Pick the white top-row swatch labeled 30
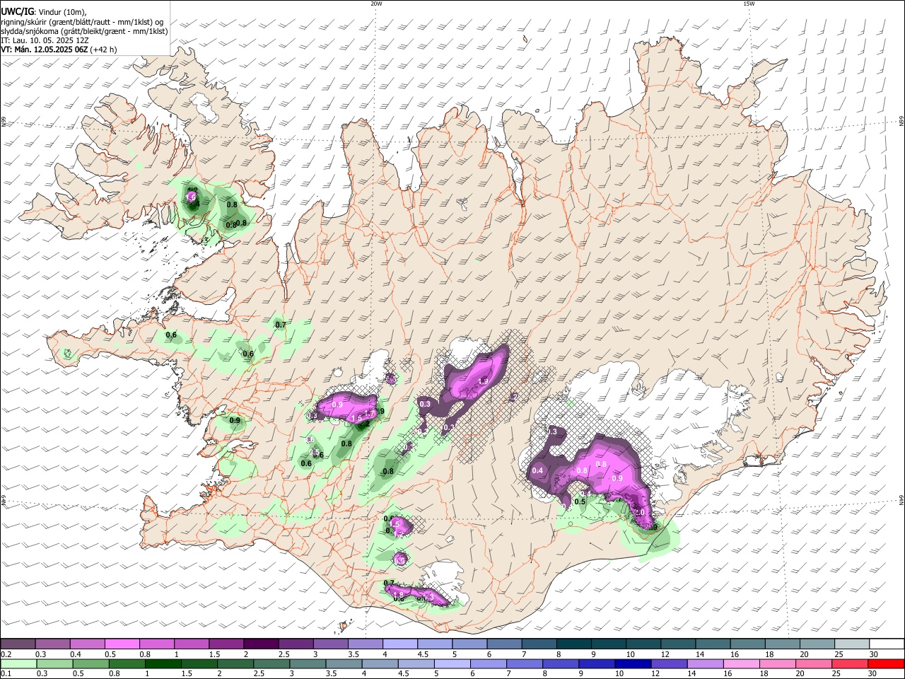 tap(887, 644)
